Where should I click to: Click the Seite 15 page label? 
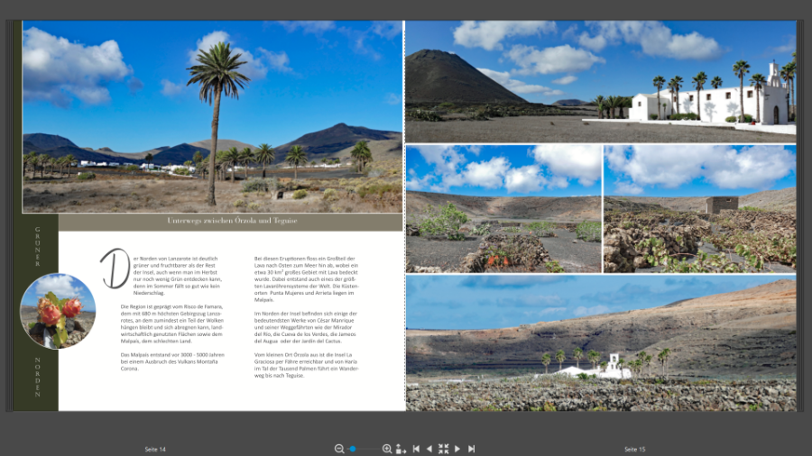(x=634, y=449)
